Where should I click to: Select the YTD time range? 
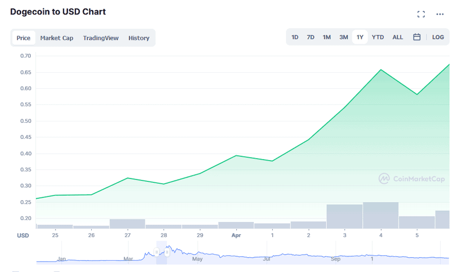[x=378, y=37]
